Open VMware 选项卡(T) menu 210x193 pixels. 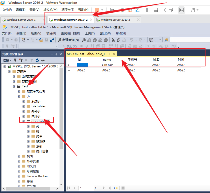coord(68,10)
